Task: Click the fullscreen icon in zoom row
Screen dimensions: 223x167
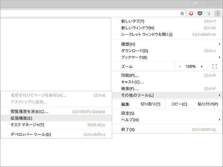Action: pyautogui.click(x=214, y=66)
